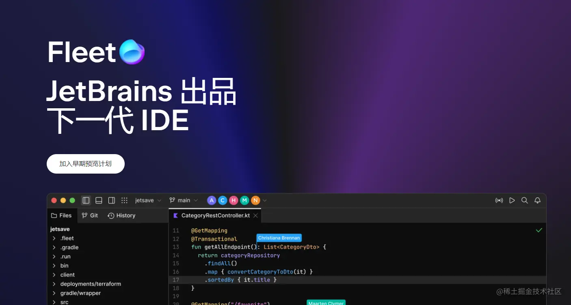Open notifications bell icon
Screen dimensions: 571x305
pyautogui.click(x=537, y=200)
